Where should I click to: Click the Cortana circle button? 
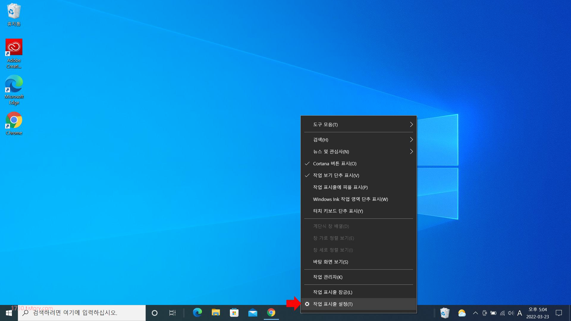[x=154, y=313]
